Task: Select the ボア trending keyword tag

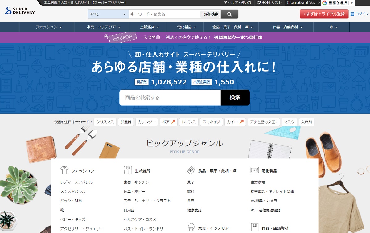Action: point(169,122)
